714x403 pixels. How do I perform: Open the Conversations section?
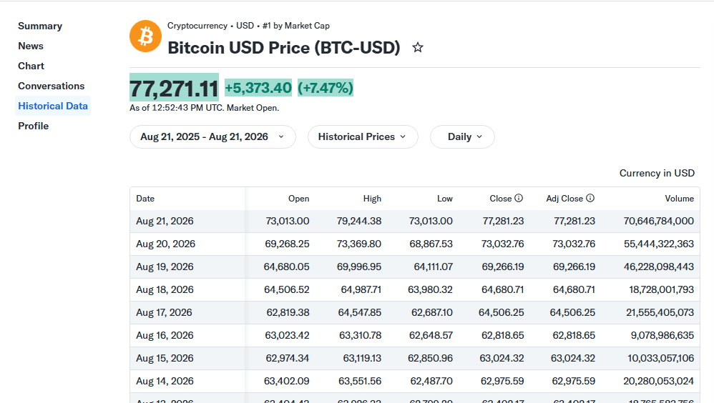coord(51,86)
